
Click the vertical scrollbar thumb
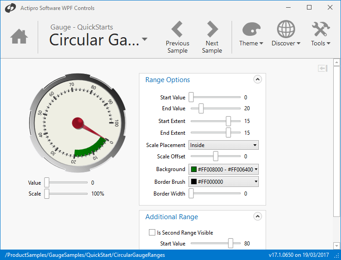pyautogui.click(x=336, y=141)
